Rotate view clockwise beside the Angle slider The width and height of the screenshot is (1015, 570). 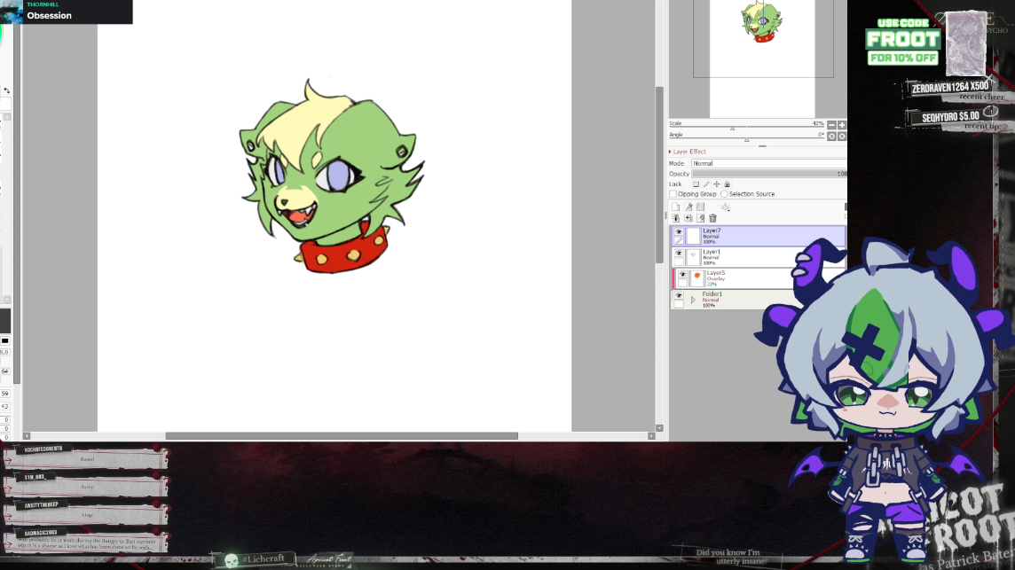(x=842, y=137)
